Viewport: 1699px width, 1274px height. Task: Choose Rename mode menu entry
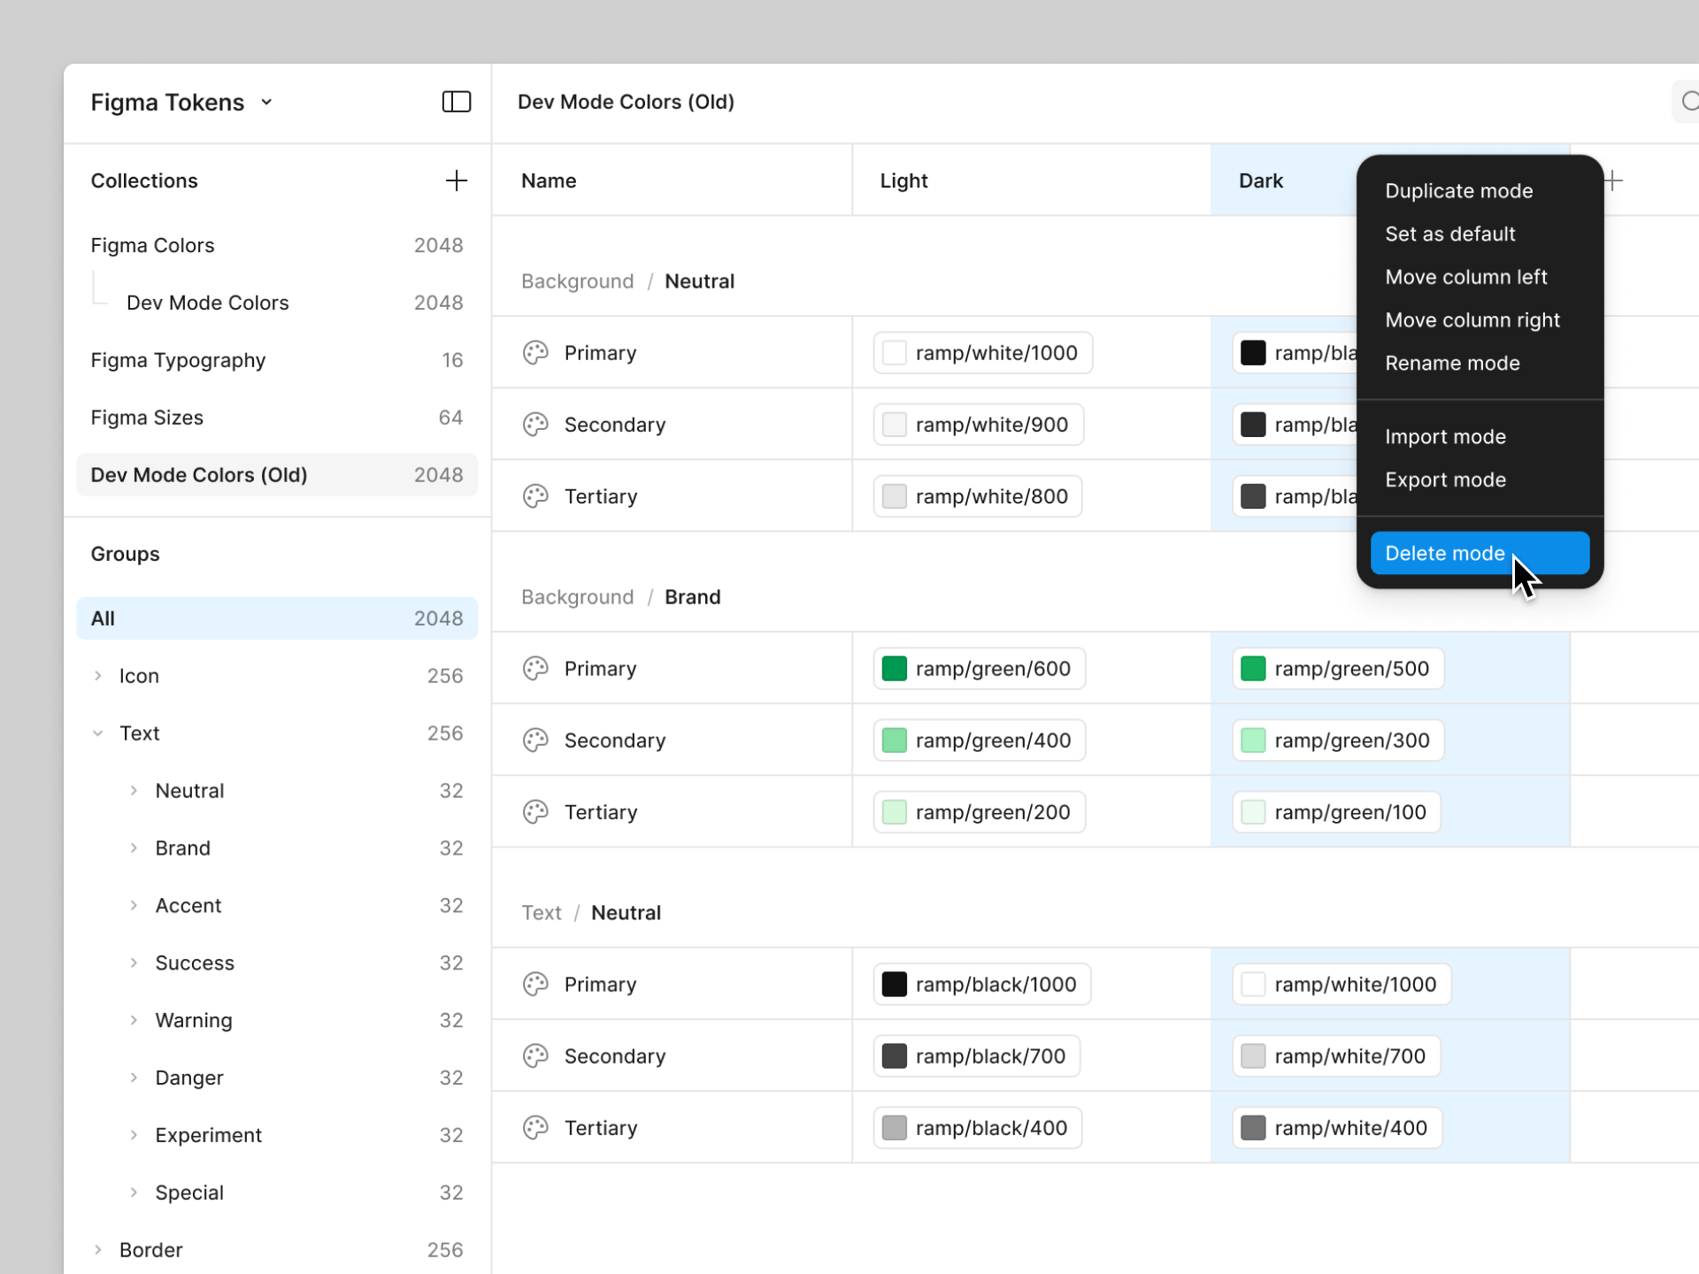coord(1452,363)
